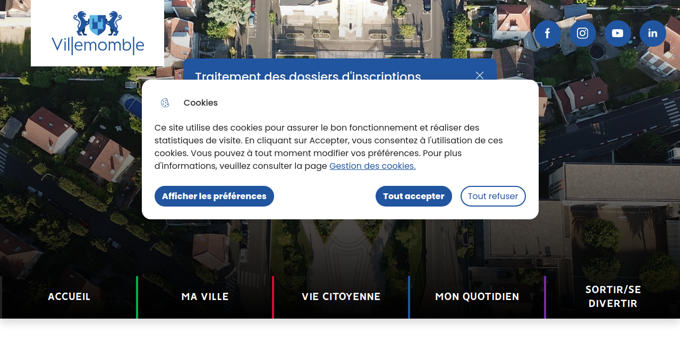Go to the Accueil menu item
Viewport: 680px width, 351px height.
[69, 297]
